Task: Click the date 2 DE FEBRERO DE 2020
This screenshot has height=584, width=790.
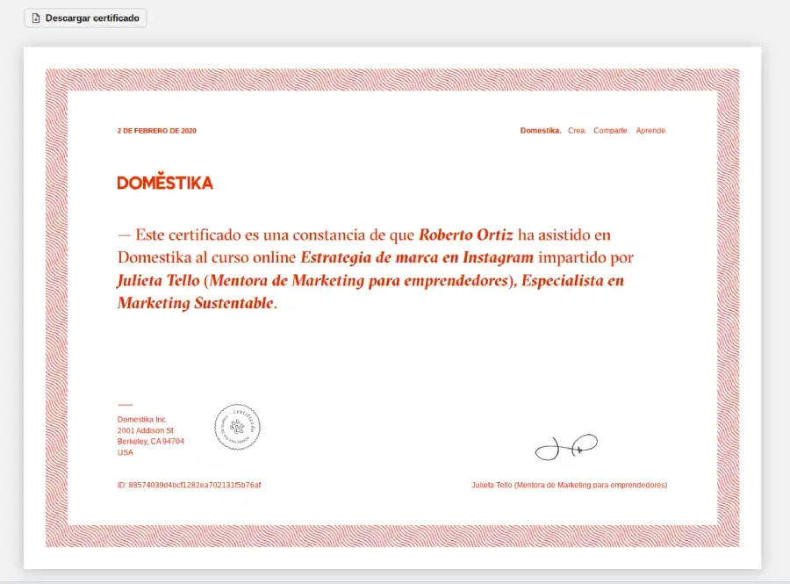Action: click(x=157, y=131)
